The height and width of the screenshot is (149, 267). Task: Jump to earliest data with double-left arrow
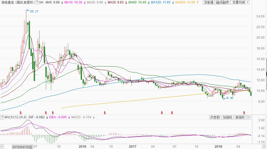(x=2, y=146)
